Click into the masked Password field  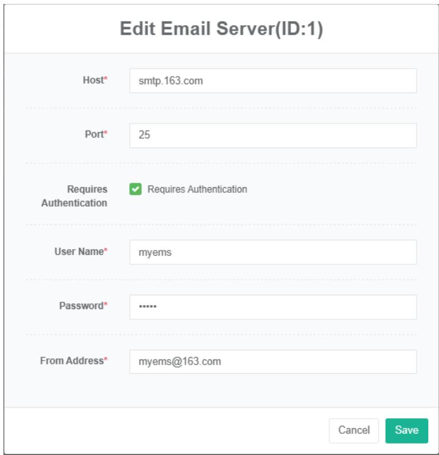click(272, 307)
